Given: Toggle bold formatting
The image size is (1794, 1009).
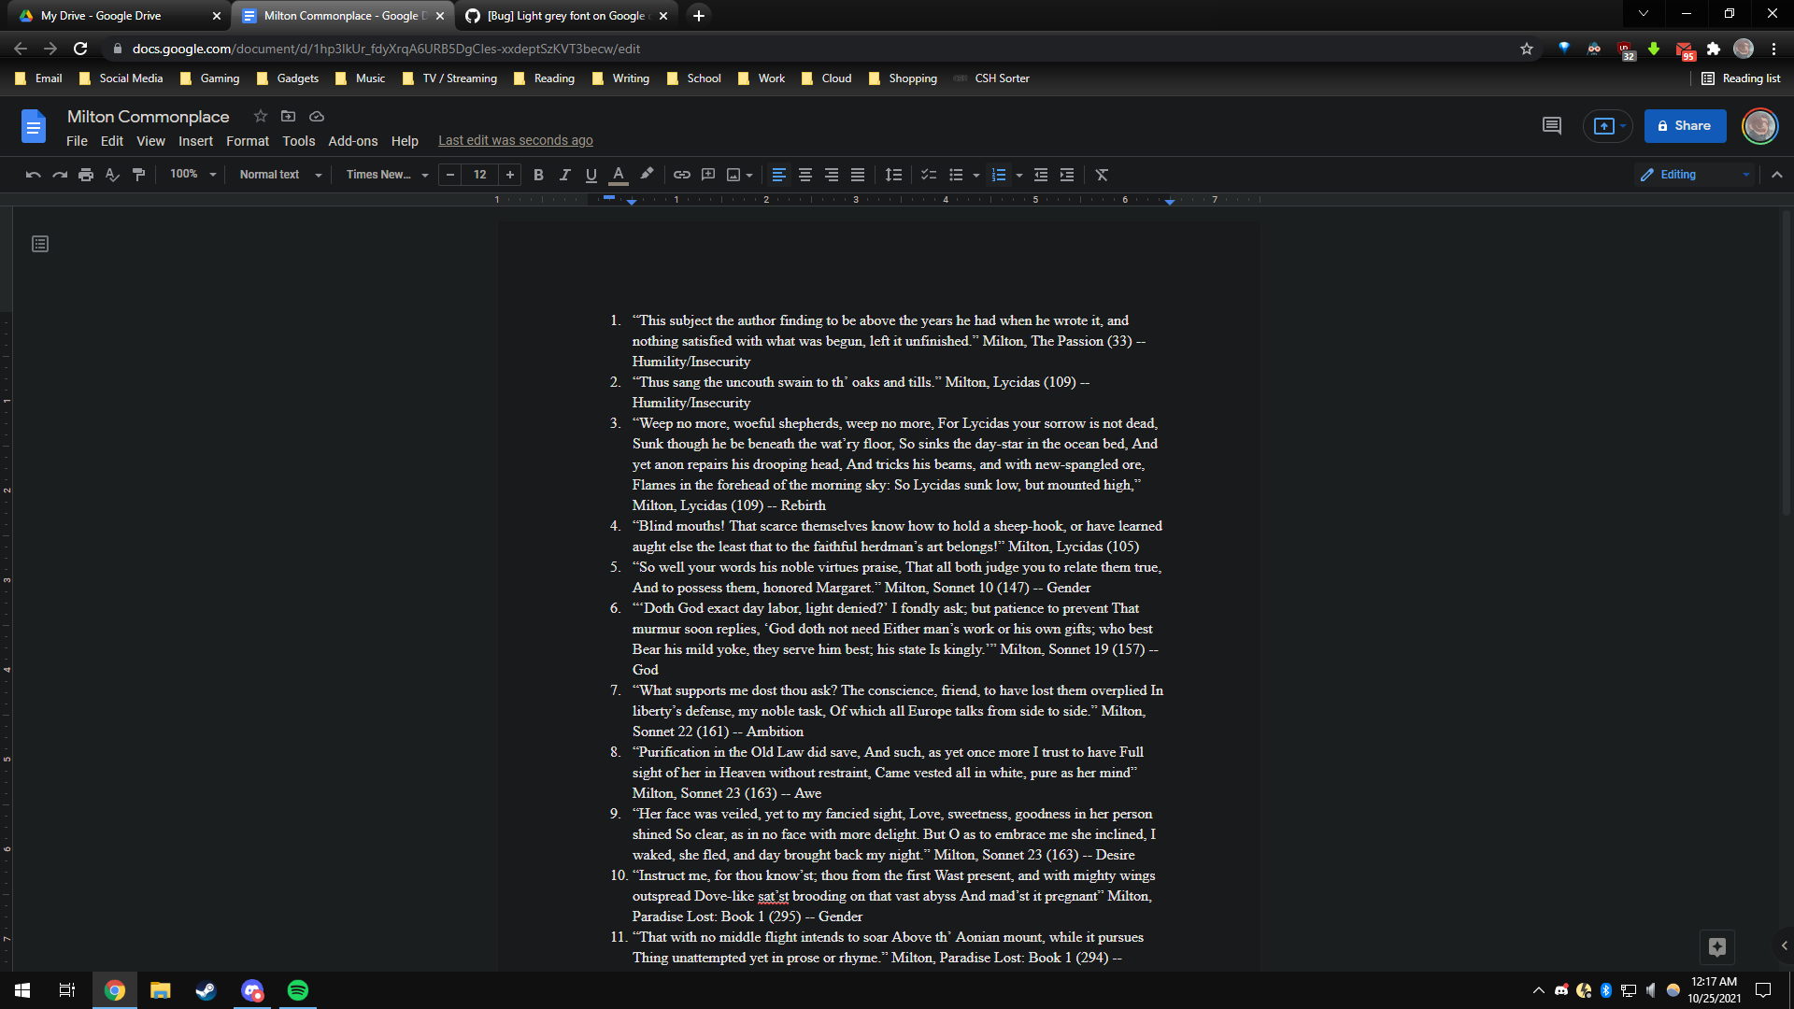Looking at the screenshot, I should coord(538,175).
